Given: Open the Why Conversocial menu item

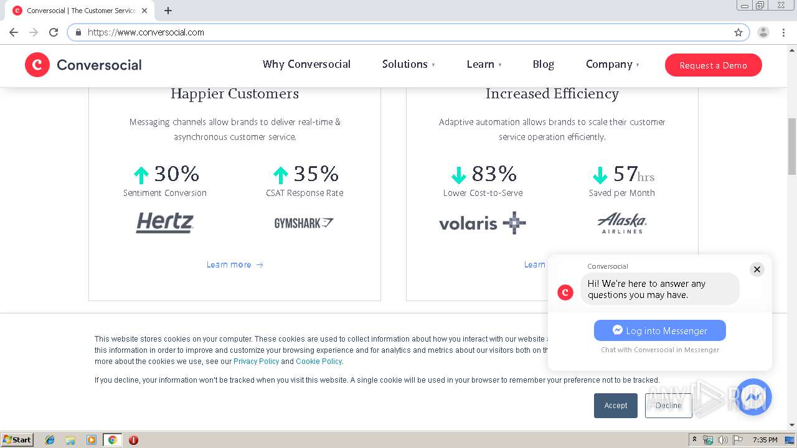Looking at the screenshot, I should coord(306,64).
